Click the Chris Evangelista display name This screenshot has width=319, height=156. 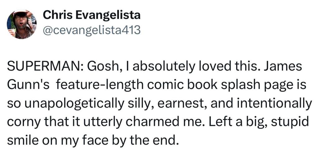[92, 16]
